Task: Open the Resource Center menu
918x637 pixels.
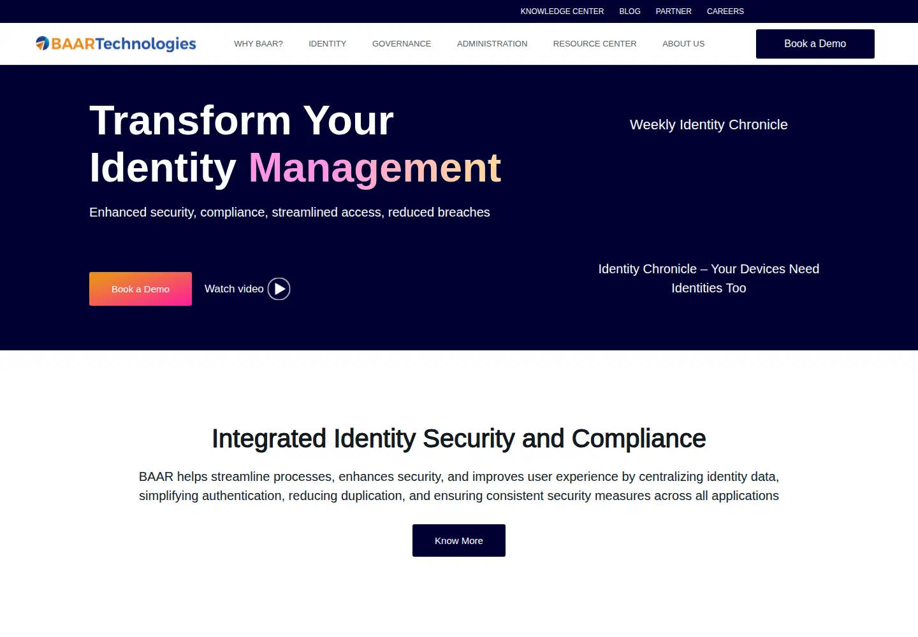Action: (x=595, y=44)
